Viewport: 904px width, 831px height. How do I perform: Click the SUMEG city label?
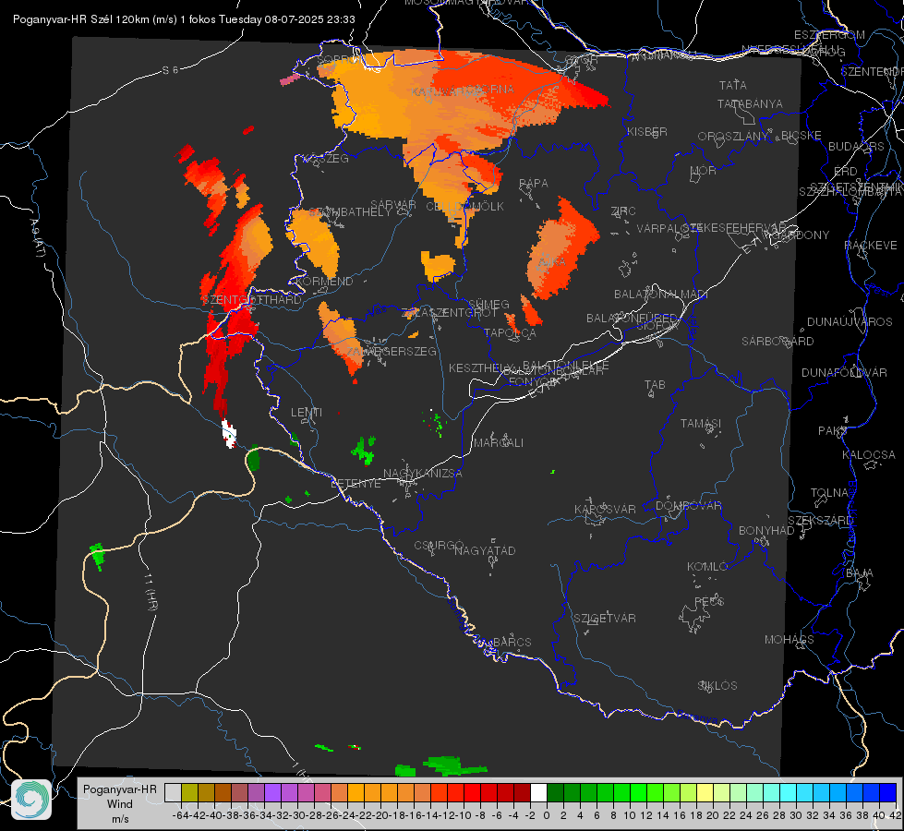point(488,305)
